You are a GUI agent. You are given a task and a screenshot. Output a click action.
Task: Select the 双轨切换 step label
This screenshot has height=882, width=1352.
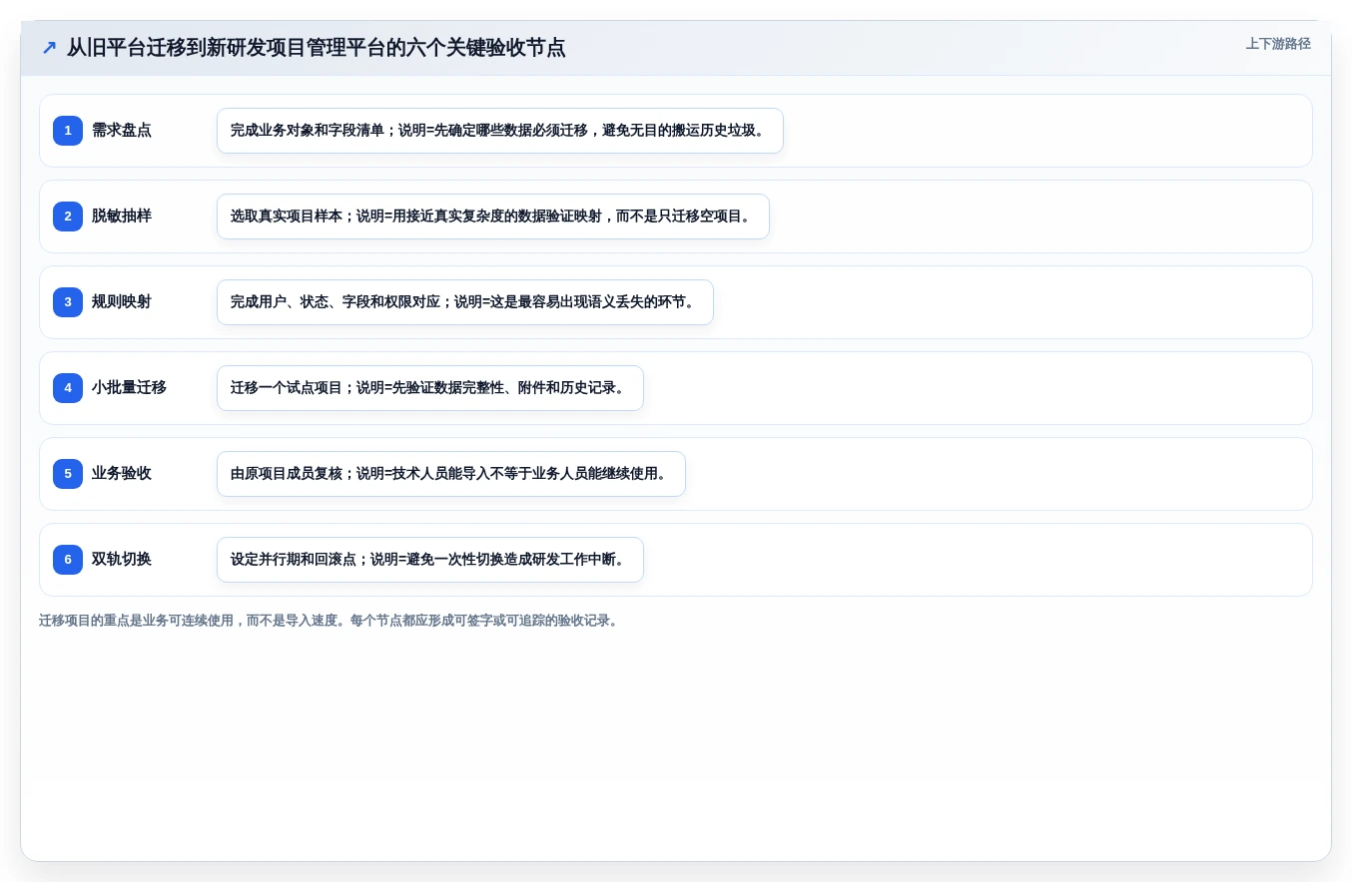[122, 560]
